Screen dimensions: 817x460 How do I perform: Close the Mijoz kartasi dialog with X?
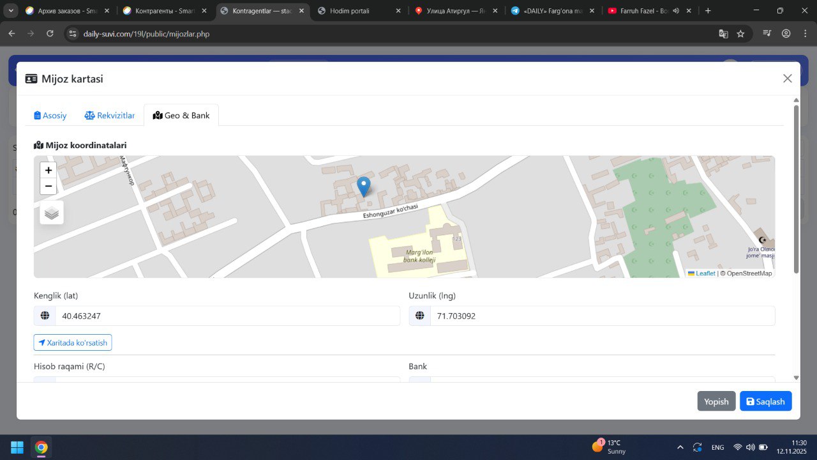pos(788,79)
